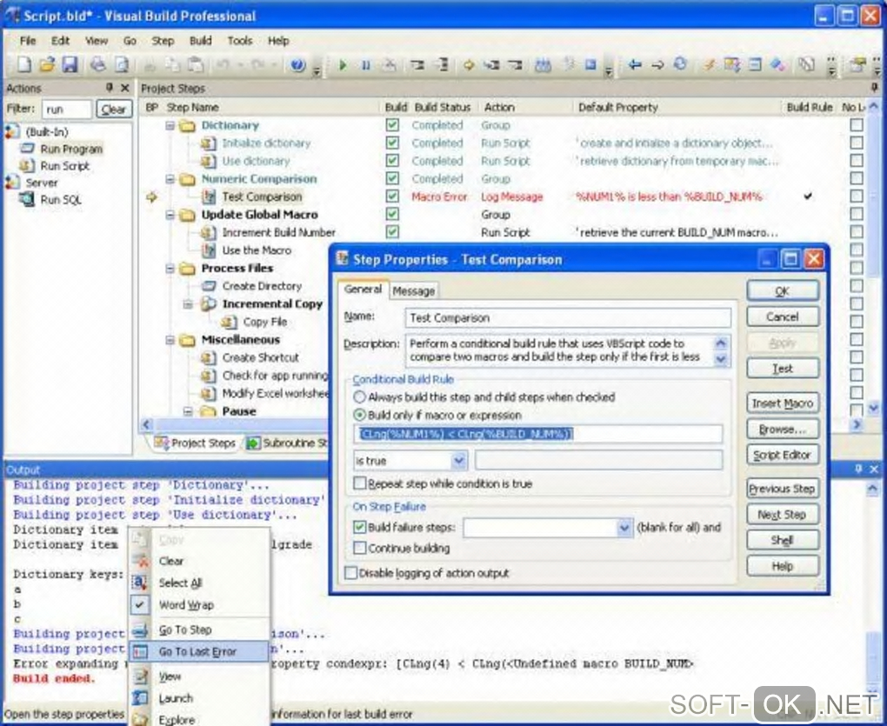Screen dimensions: 887x726
Task: Click the lightning bolt toolbar icon
Action: pyautogui.click(x=709, y=65)
